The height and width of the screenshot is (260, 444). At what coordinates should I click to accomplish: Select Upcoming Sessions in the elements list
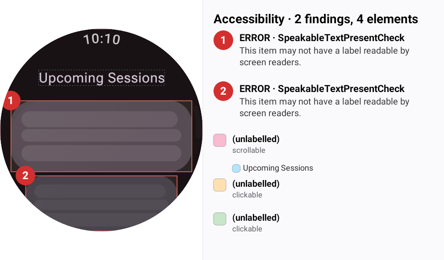[278, 168]
